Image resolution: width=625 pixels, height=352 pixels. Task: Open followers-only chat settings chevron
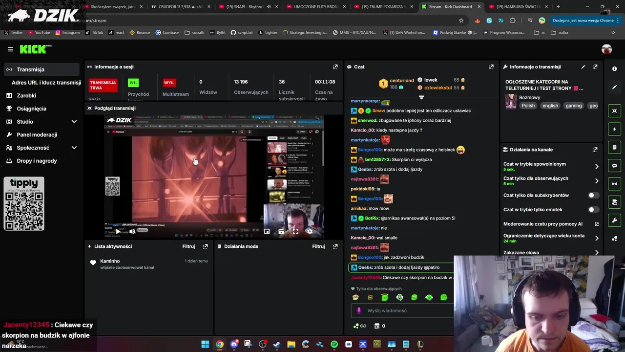(596, 181)
